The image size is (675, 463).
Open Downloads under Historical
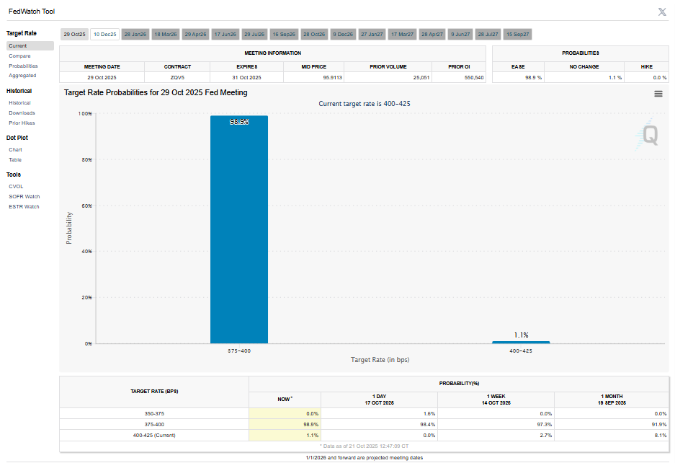tap(22, 113)
